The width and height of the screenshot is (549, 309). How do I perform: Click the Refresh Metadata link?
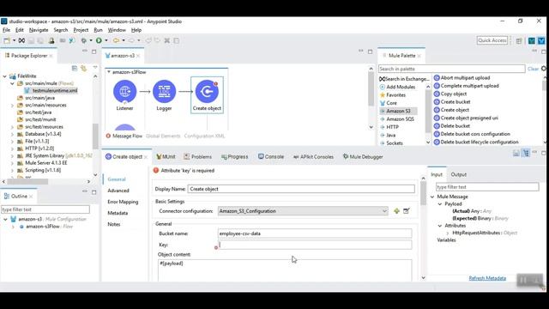(x=487, y=278)
